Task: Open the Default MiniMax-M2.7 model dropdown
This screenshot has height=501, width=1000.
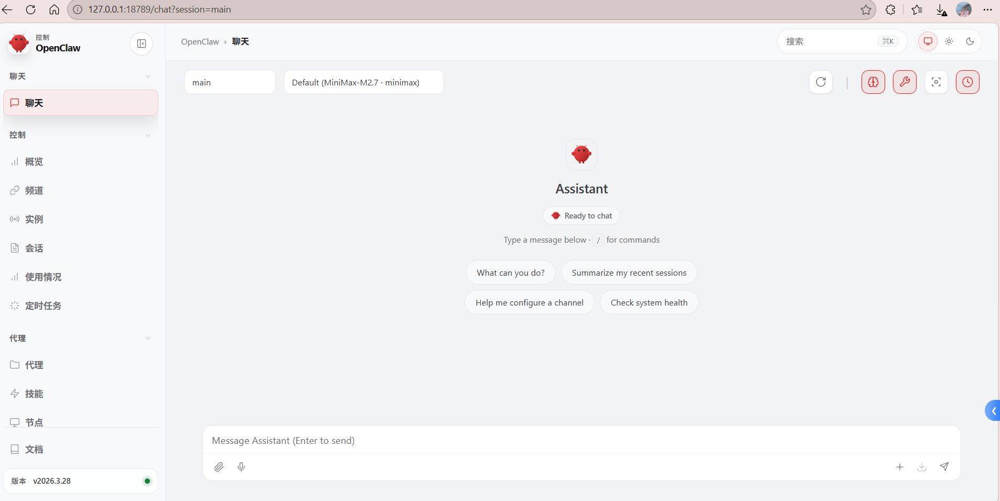Action: [x=363, y=82]
